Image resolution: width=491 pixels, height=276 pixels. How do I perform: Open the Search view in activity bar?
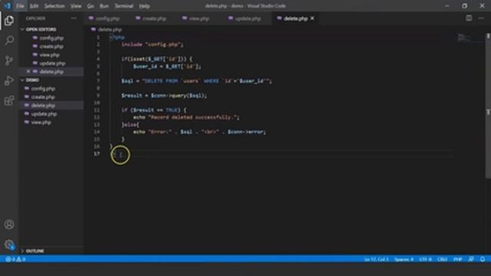tap(9, 41)
